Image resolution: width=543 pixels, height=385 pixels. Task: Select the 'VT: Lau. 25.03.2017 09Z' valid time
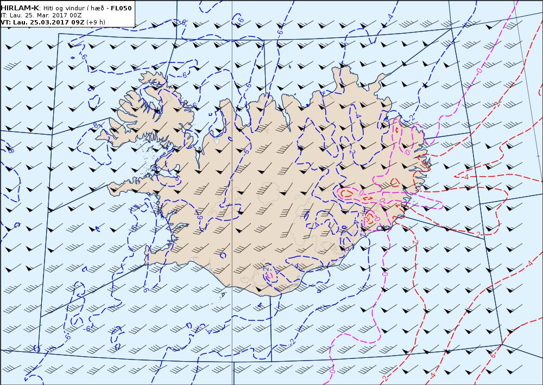(42, 22)
